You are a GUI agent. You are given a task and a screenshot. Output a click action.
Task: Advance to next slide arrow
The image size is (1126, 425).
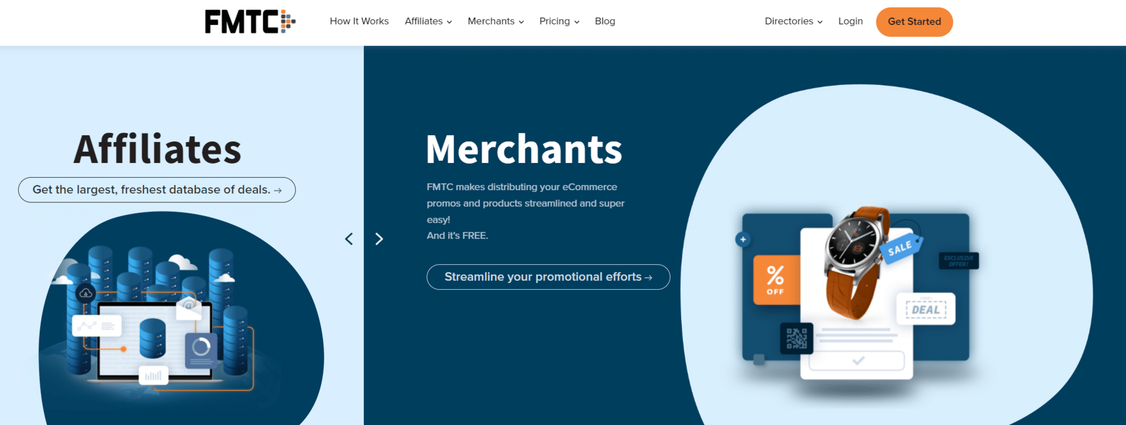pyautogui.click(x=379, y=239)
